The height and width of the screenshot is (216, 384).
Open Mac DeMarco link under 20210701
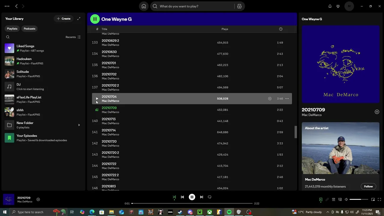(x=110, y=67)
